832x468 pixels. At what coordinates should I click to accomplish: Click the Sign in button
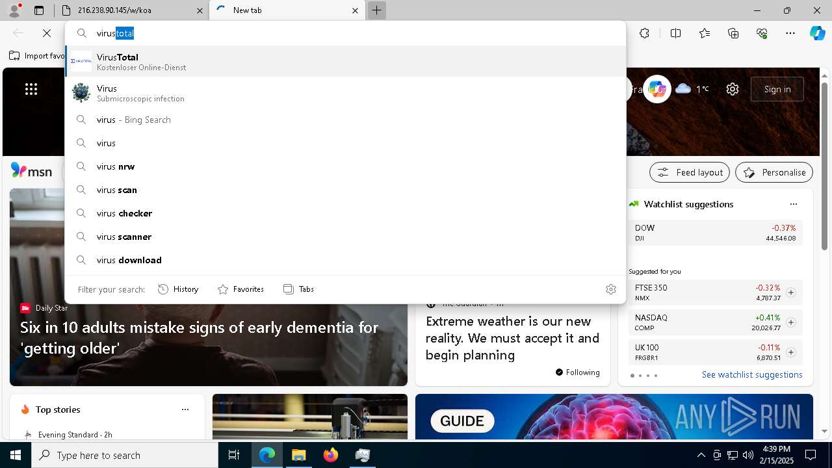[777, 89]
